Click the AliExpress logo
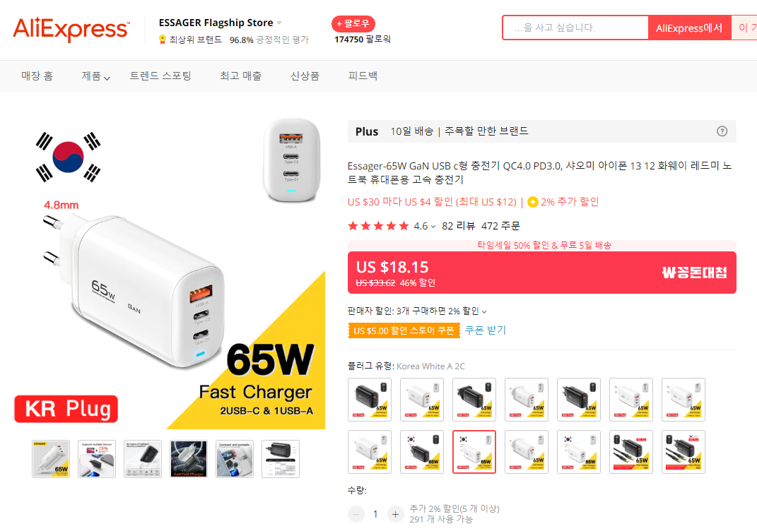This screenshot has width=757, height=531. tap(71, 29)
